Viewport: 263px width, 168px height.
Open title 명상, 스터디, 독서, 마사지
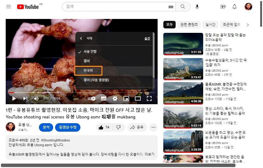[225, 111]
